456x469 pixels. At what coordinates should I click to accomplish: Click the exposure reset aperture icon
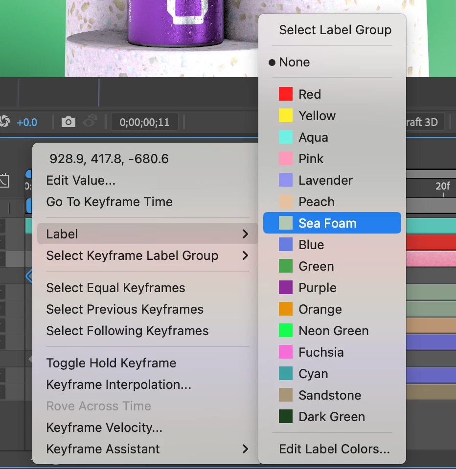[4, 122]
